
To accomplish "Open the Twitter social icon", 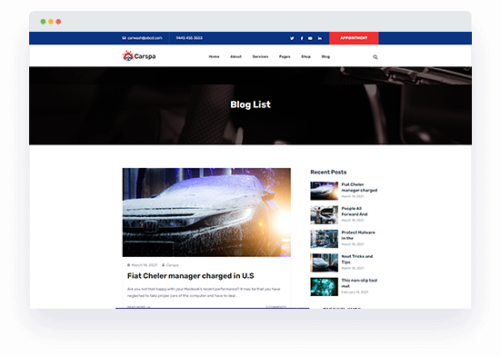I will tap(292, 38).
